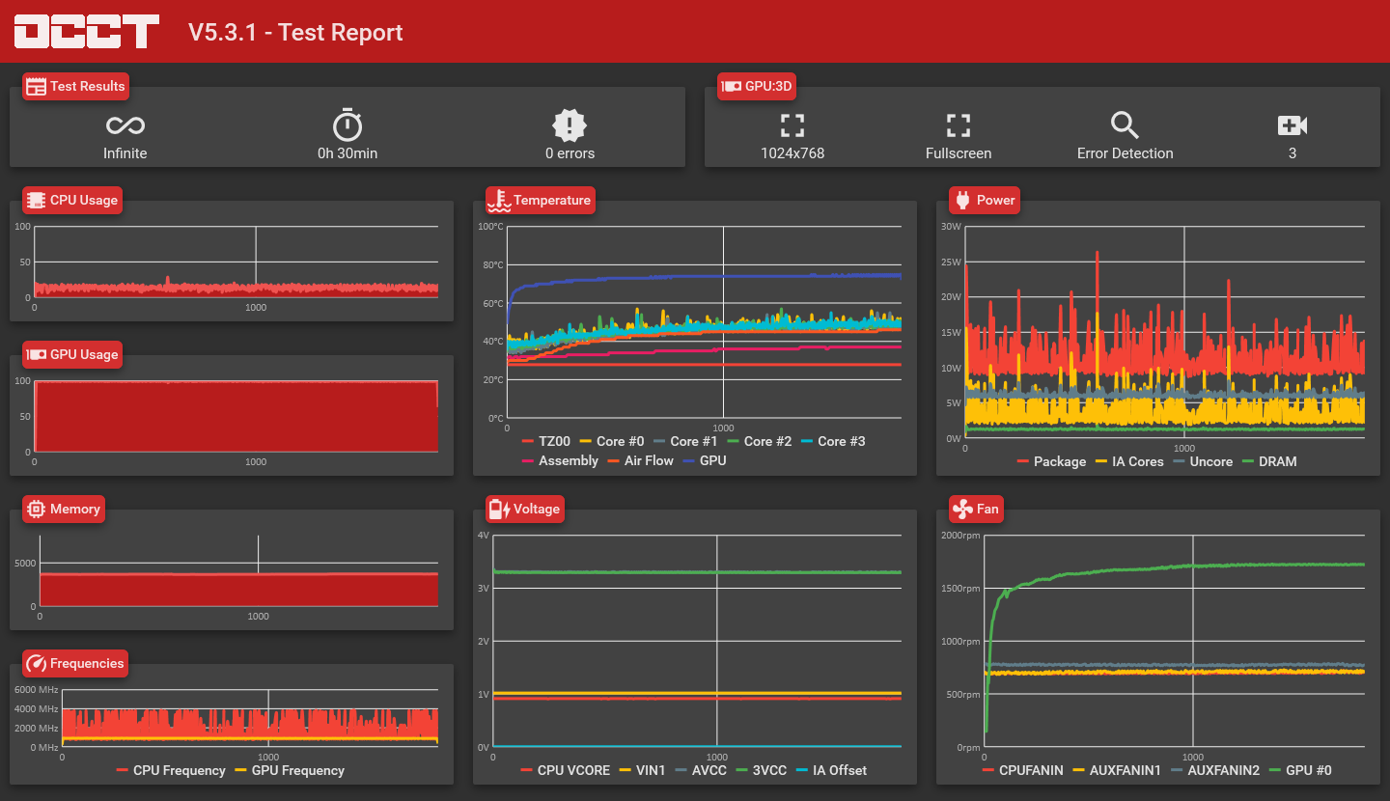Click the infinity icon above Infinite

click(x=125, y=125)
